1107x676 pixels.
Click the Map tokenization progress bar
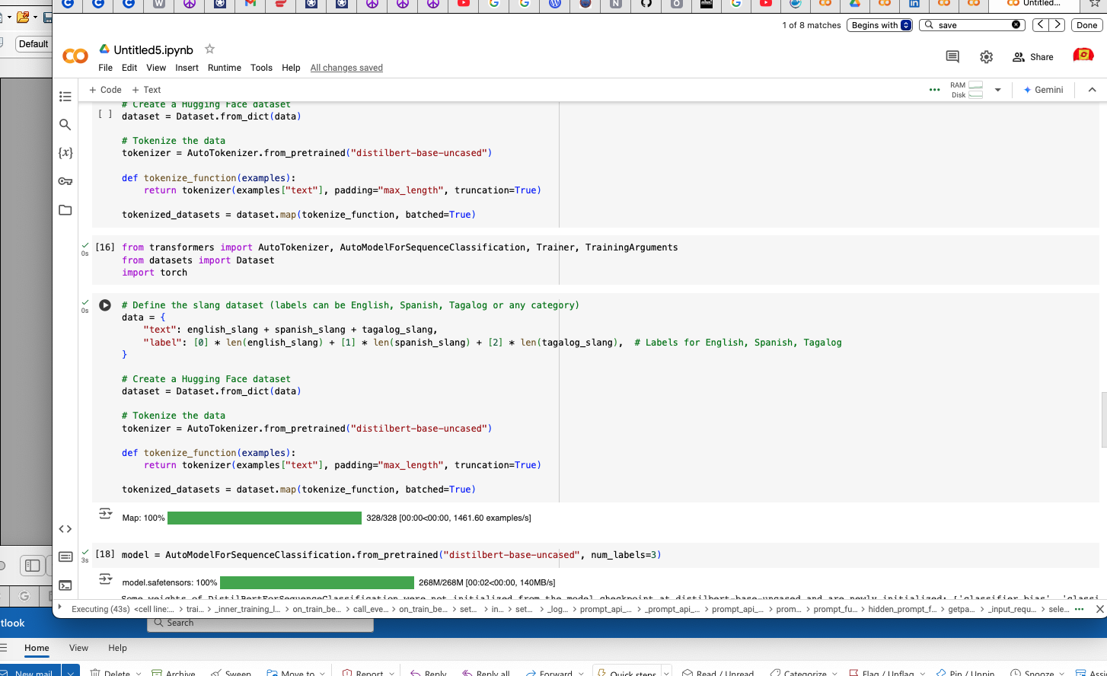[x=264, y=518]
